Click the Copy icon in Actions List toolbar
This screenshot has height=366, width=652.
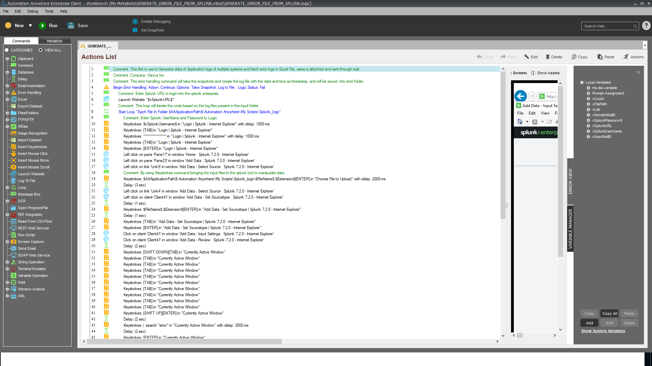point(574,57)
